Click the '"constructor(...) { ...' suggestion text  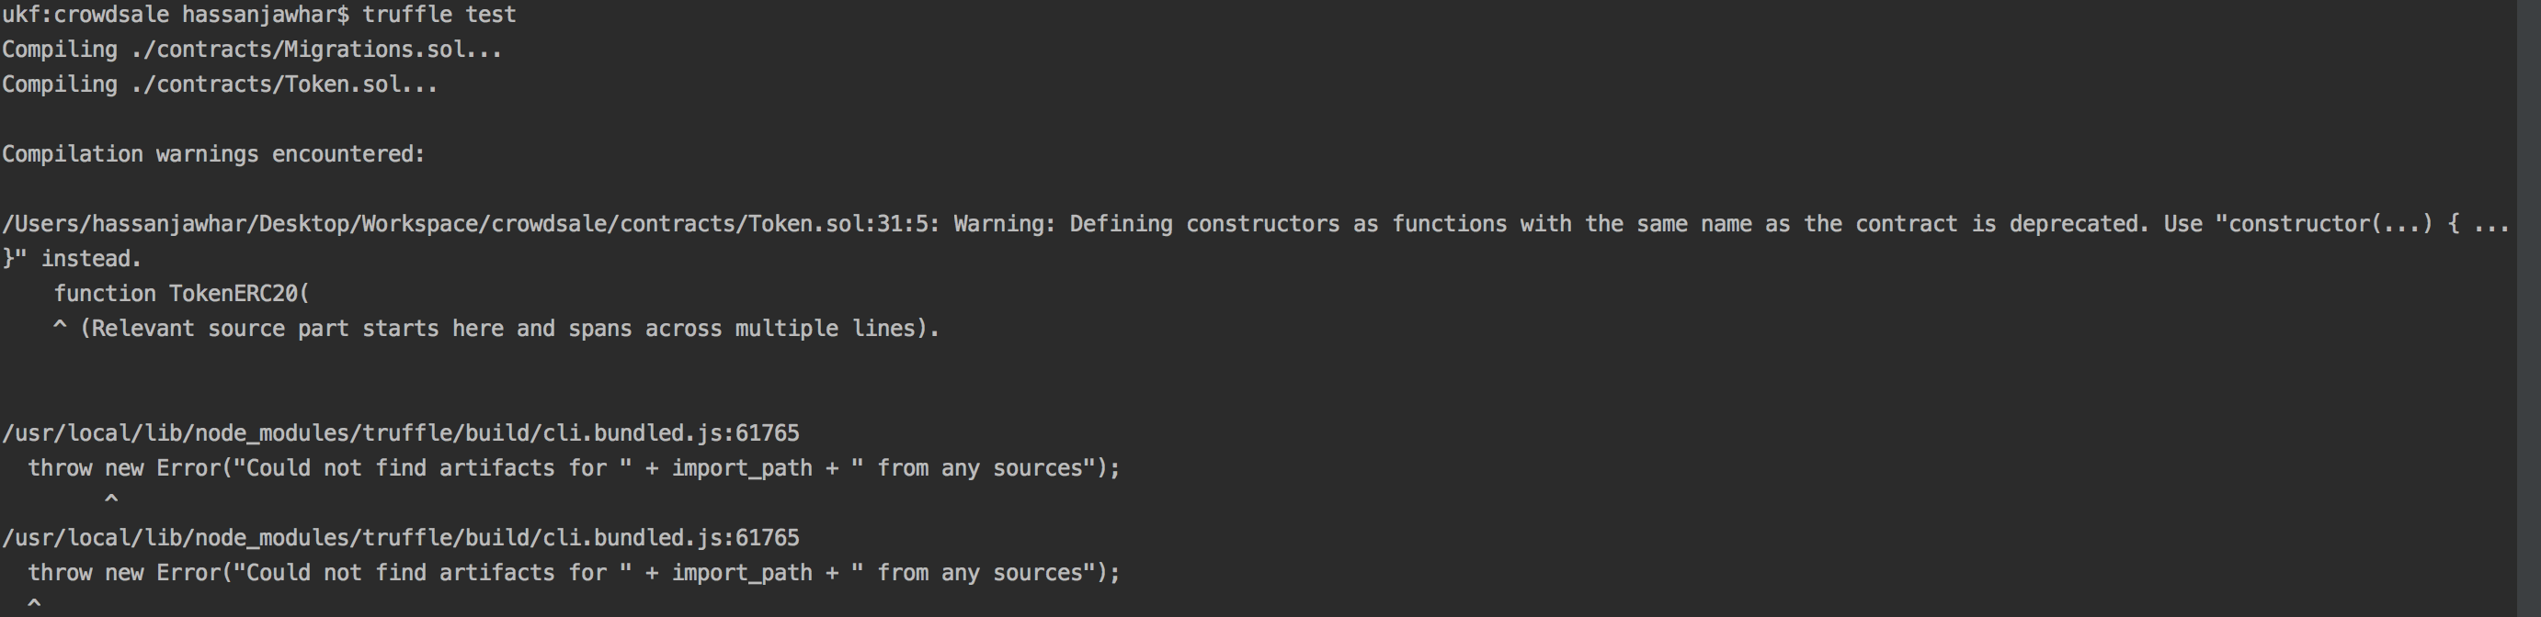click(x=2362, y=225)
